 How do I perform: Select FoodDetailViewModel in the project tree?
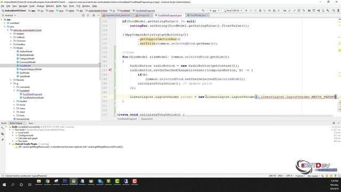pos(33,98)
